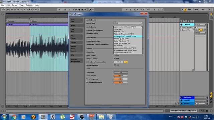Open the View menu
This screenshot has height=120, width=214.
pos(21,5)
